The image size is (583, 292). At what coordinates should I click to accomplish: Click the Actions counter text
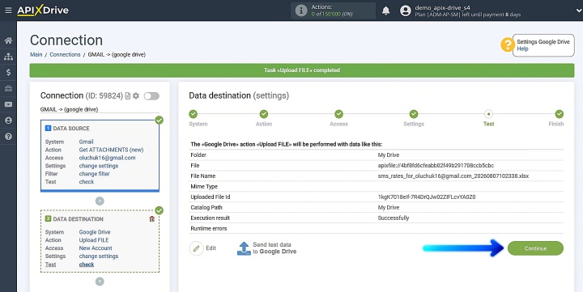(333, 11)
